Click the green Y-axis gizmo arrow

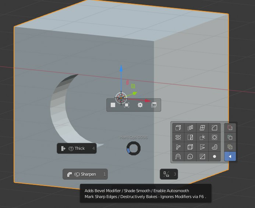tap(135, 93)
